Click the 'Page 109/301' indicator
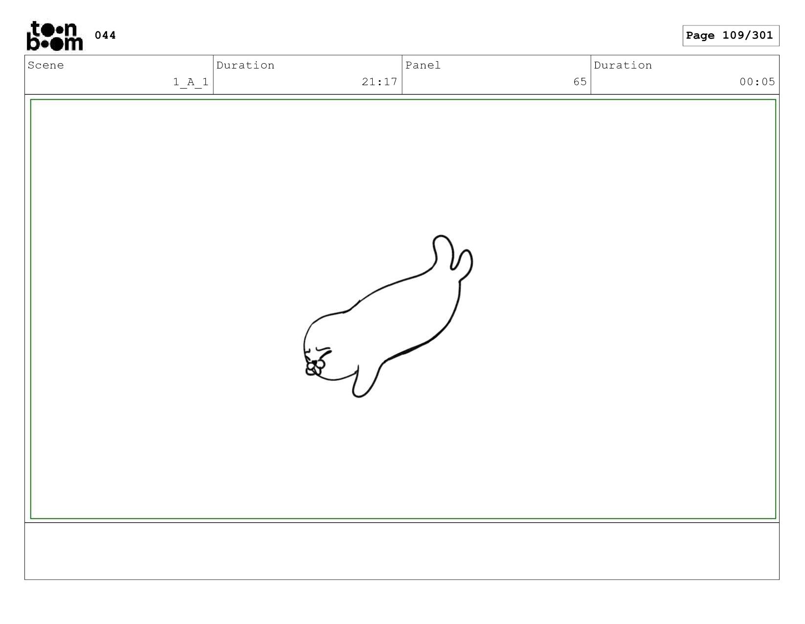This screenshot has height=624, width=805. pos(730,36)
